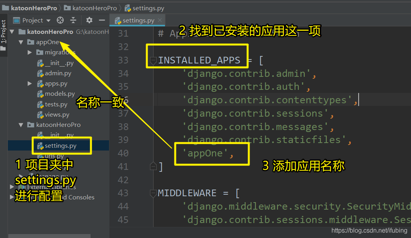Click 'django.contrib.admin' string
Screen dimensions: 411x238
[x=246, y=74]
